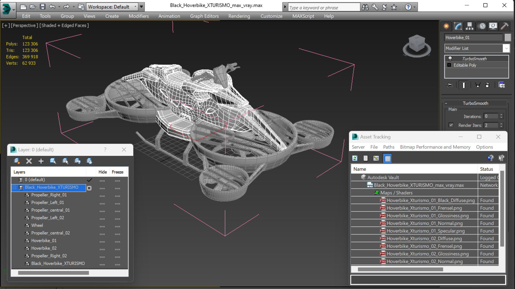
Task: Open the Help question mark icon
Action: click(408, 7)
